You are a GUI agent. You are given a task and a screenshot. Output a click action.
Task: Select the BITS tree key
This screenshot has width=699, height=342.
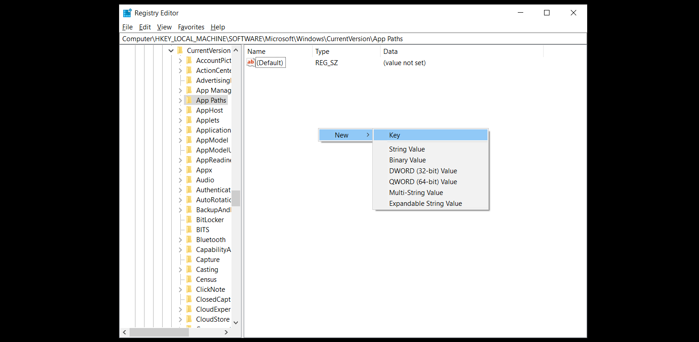(202, 230)
